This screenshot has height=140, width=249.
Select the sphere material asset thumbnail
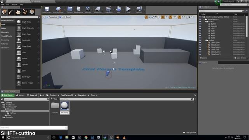pos(65,106)
